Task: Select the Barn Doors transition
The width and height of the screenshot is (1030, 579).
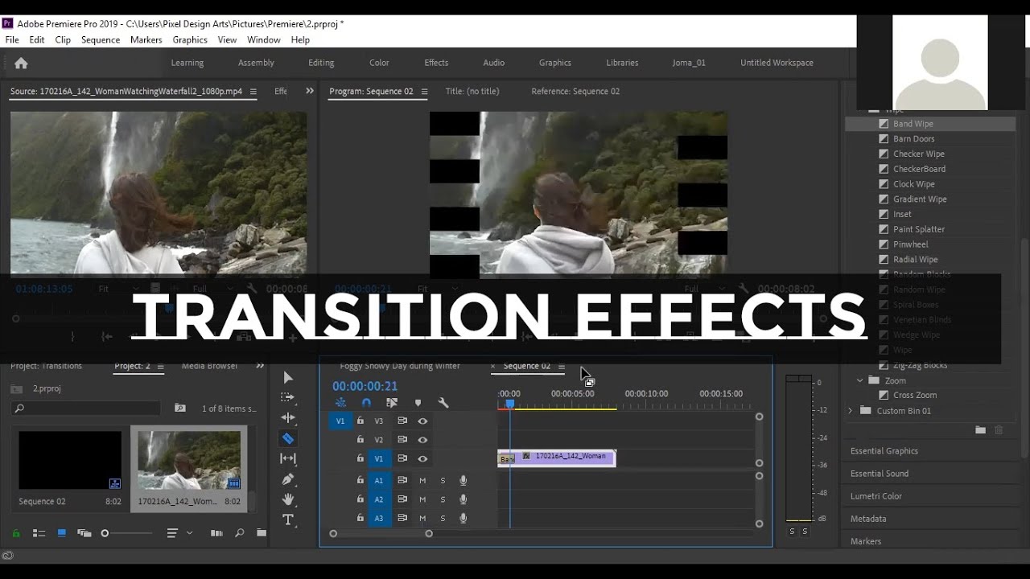Action: (913, 139)
